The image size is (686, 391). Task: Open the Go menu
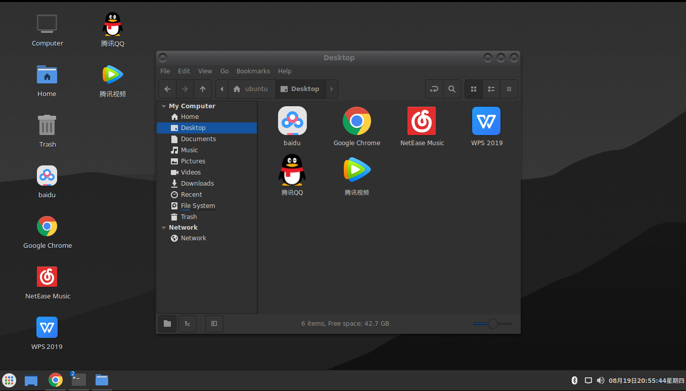click(x=224, y=71)
